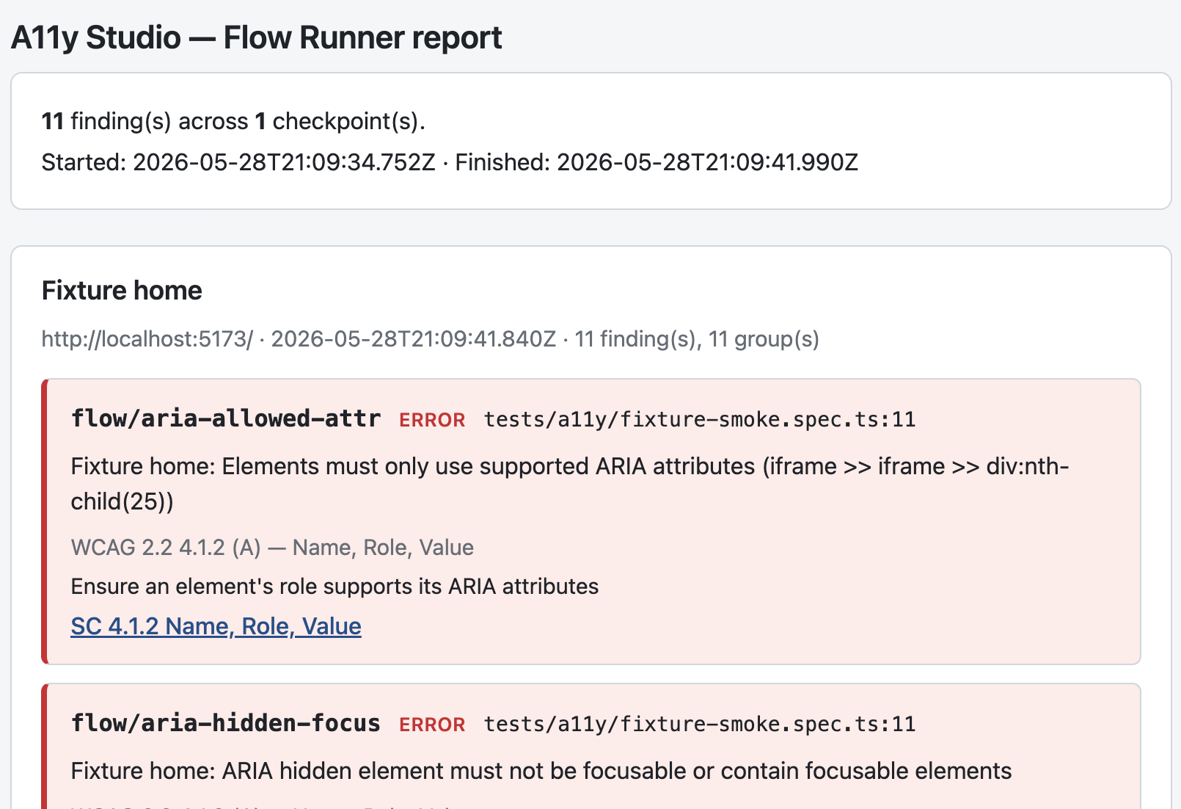Click 'WCAG 2.2 4.1.2 (A) — Name, Role, Value' text
The width and height of the screenshot is (1181, 809).
pos(272,548)
